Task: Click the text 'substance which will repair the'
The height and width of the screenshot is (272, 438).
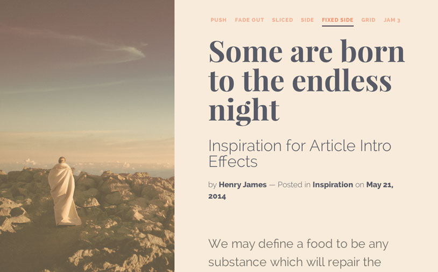Action: click(294, 262)
